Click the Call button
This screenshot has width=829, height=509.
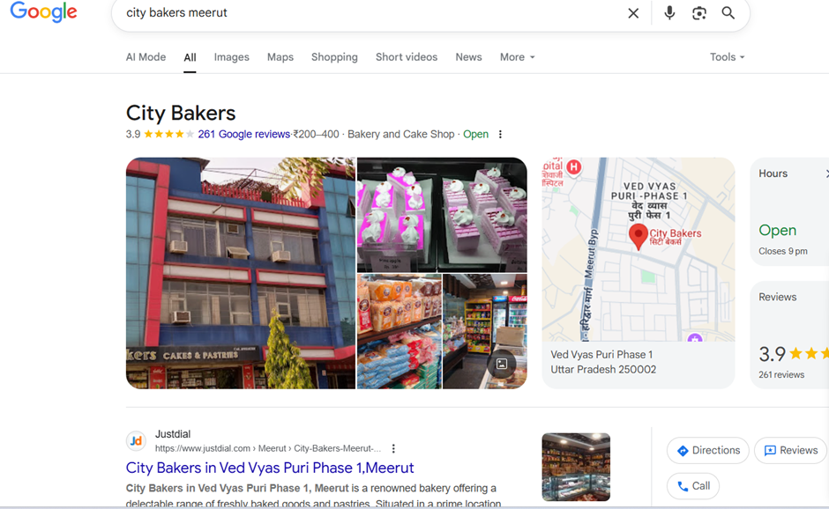click(x=693, y=486)
